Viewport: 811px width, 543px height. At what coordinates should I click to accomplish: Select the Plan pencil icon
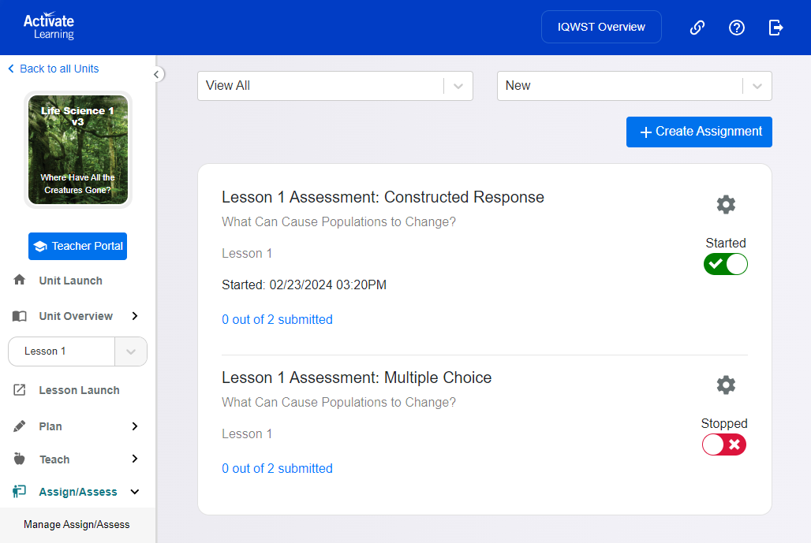click(x=20, y=426)
